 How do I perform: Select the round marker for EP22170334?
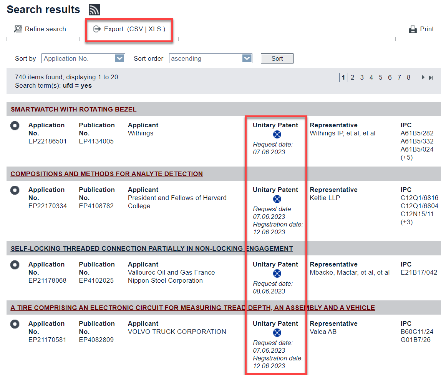(15, 190)
